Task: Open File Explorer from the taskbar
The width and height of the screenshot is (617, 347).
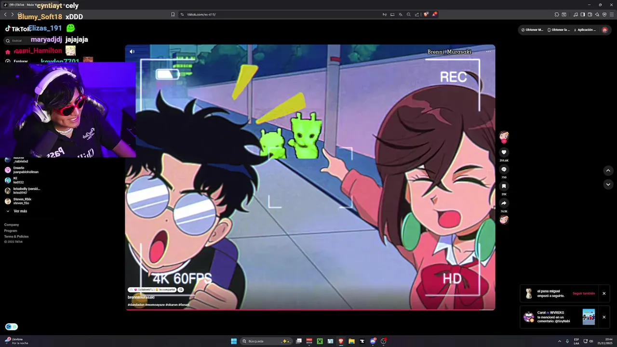Action: point(352,341)
